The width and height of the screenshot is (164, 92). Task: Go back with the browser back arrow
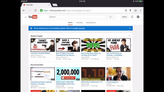coord(24,10)
